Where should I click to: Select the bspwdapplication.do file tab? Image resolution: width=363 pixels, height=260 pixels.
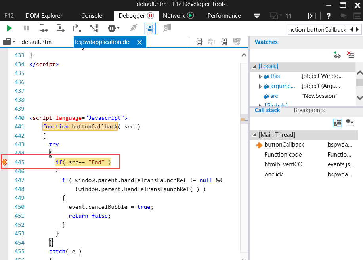[102, 42]
